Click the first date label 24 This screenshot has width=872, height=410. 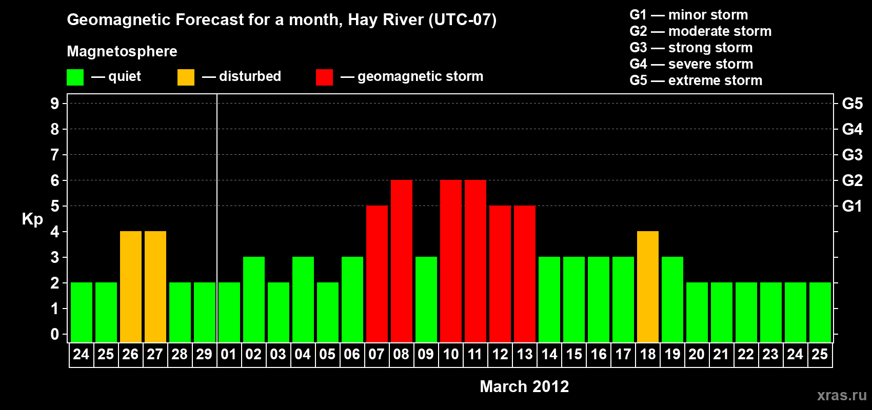click(81, 354)
